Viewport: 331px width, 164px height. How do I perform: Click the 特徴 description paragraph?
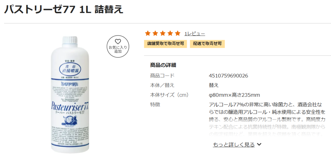(x=267, y=119)
